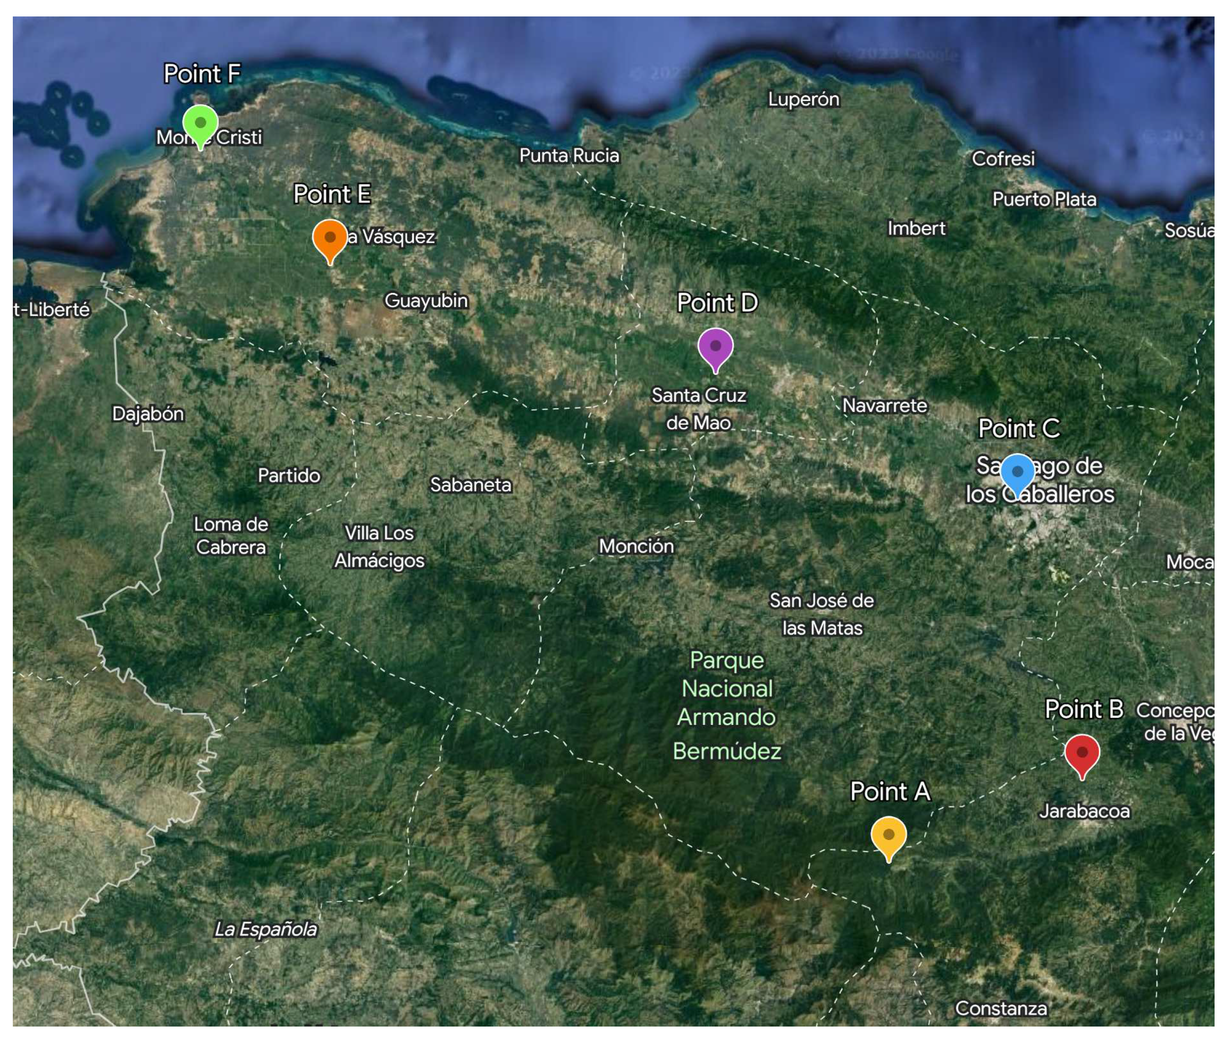Click the green Point F map pin
The image size is (1226, 1043).
200,124
